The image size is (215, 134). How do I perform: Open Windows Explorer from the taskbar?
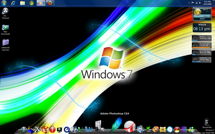point(23,3)
